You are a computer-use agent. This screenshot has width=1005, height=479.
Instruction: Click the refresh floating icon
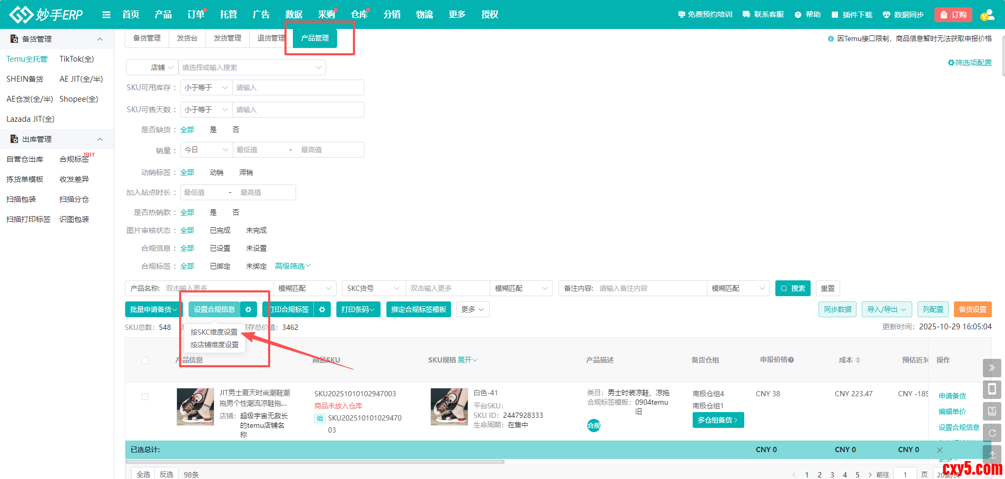(991, 433)
